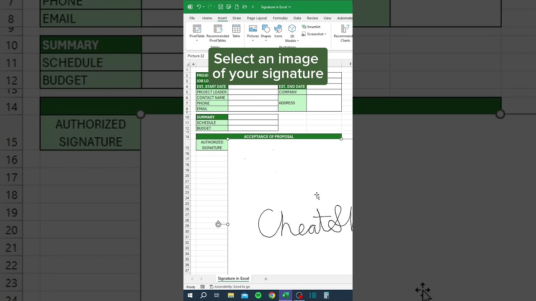The image size is (536, 301).
Task: Open the Formulas tab
Action: [280, 18]
